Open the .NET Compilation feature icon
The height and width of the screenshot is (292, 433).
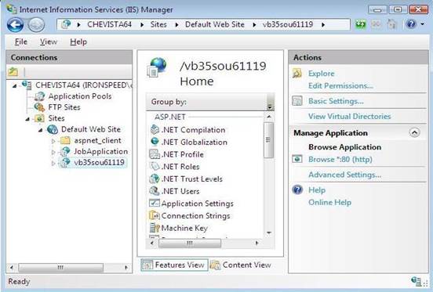tap(155, 129)
